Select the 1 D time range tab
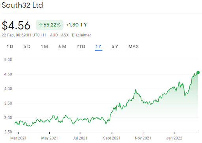The height and width of the screenshot is (143, 202). pos(10,47)
